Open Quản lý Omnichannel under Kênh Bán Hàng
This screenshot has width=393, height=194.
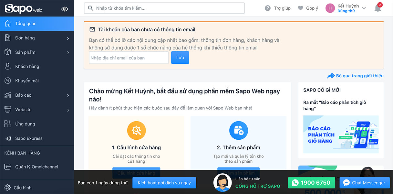click(x=32, y=167)
